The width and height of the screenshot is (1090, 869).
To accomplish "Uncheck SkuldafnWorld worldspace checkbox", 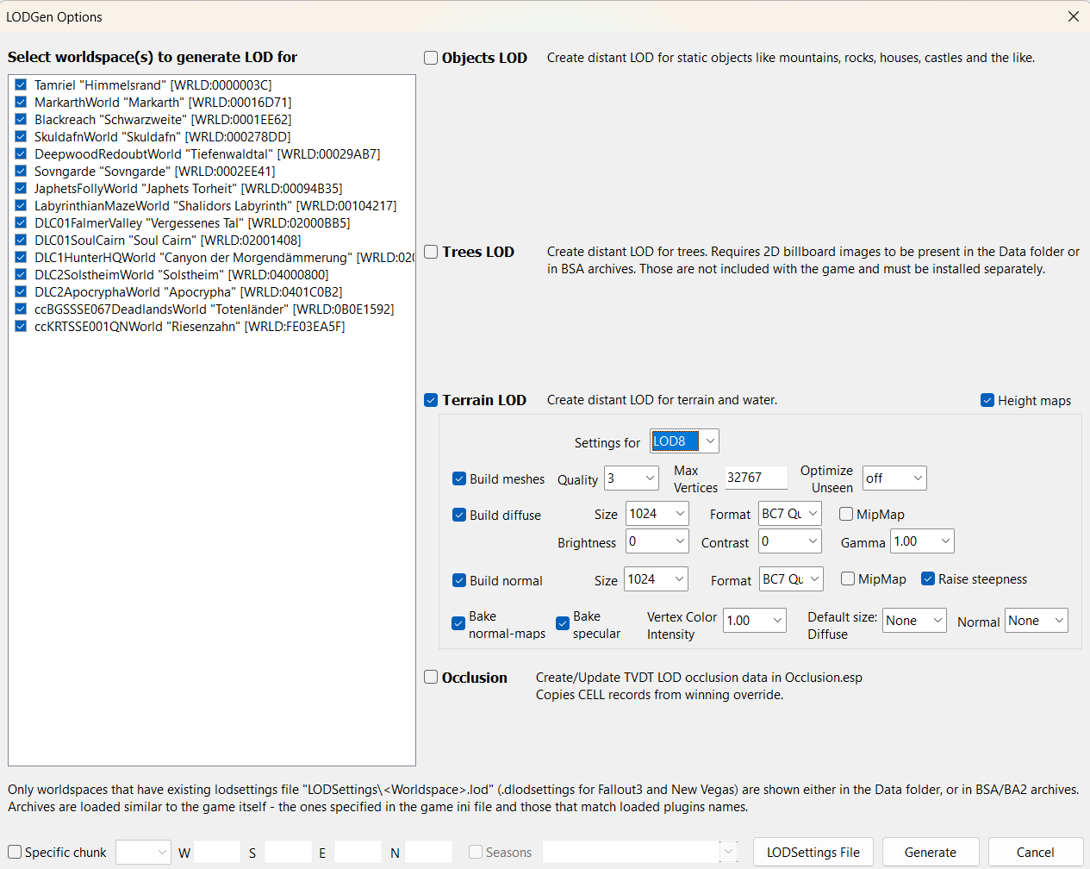I will point(21,136).
